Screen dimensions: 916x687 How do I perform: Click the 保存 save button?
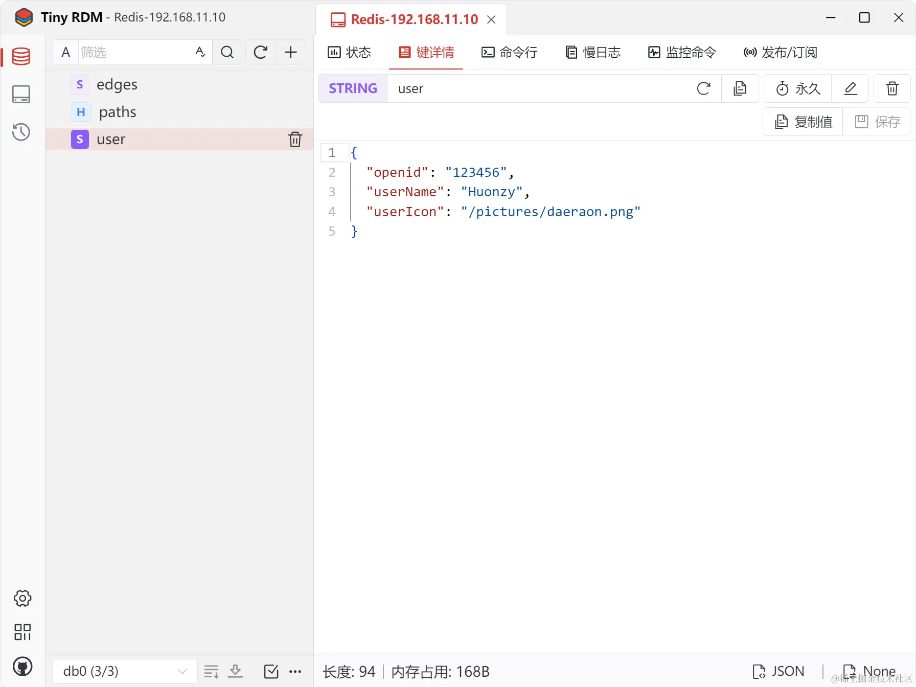tap(877, 122)
